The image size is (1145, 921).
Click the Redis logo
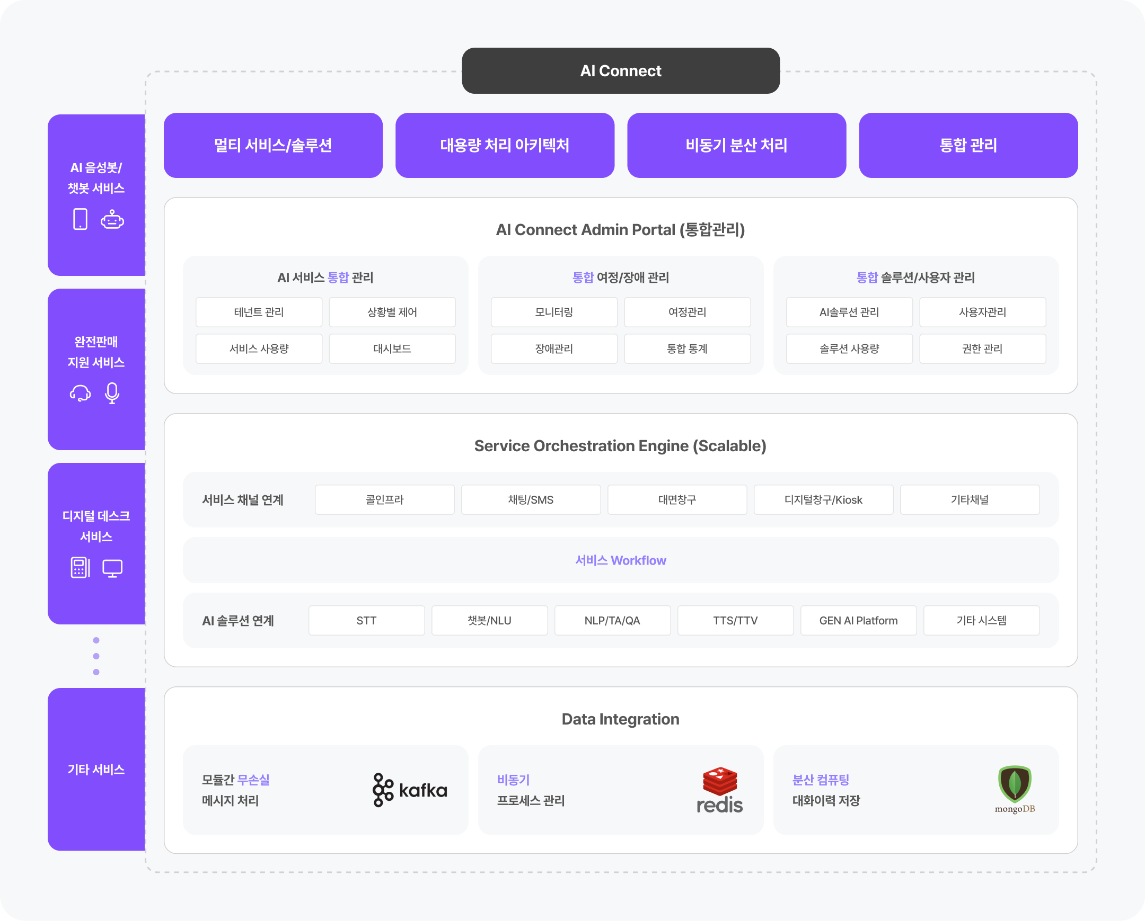click(x=720, y=790)
